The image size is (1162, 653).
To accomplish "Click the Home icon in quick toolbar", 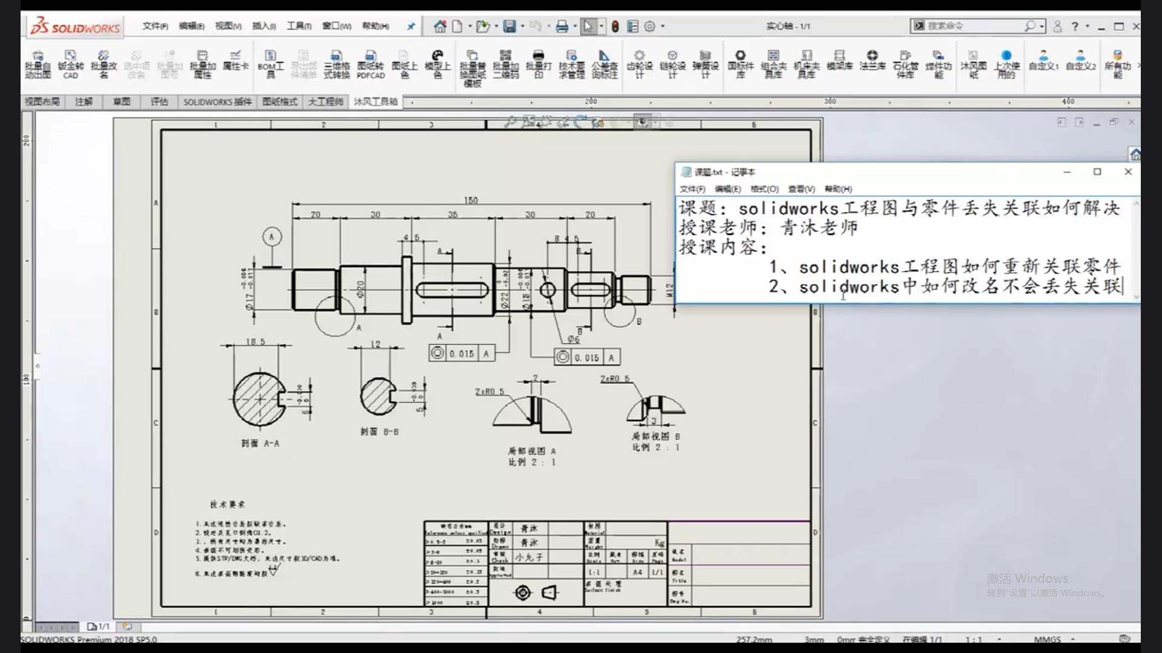I will tap(440, 26).
